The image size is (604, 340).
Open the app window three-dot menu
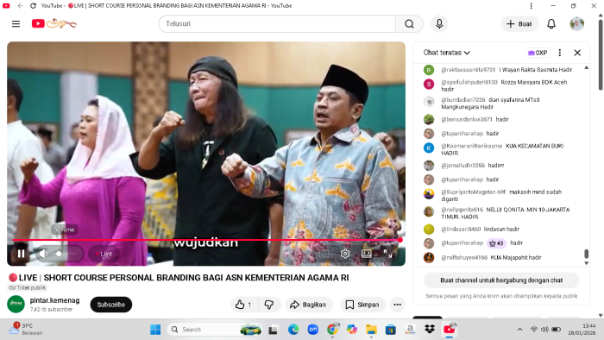[x=532, y=6]
